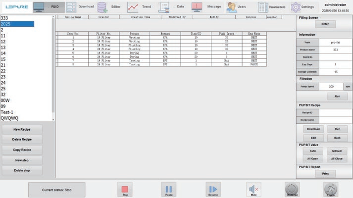Click the Pump Speed value field
Viewport: 353px width, 198px height.
[x=332, y=86]
